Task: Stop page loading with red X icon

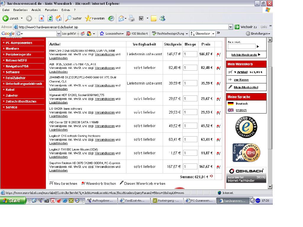Action: point(41,18)
